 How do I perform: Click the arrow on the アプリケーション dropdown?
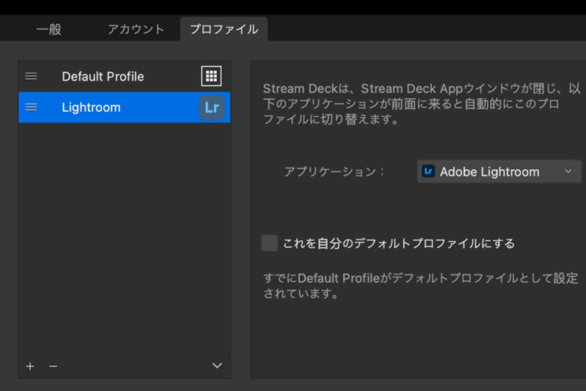(568, 171)
